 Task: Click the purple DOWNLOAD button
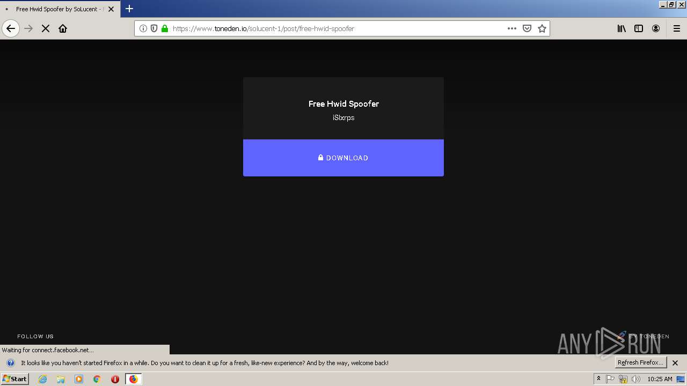pos(343,158)
